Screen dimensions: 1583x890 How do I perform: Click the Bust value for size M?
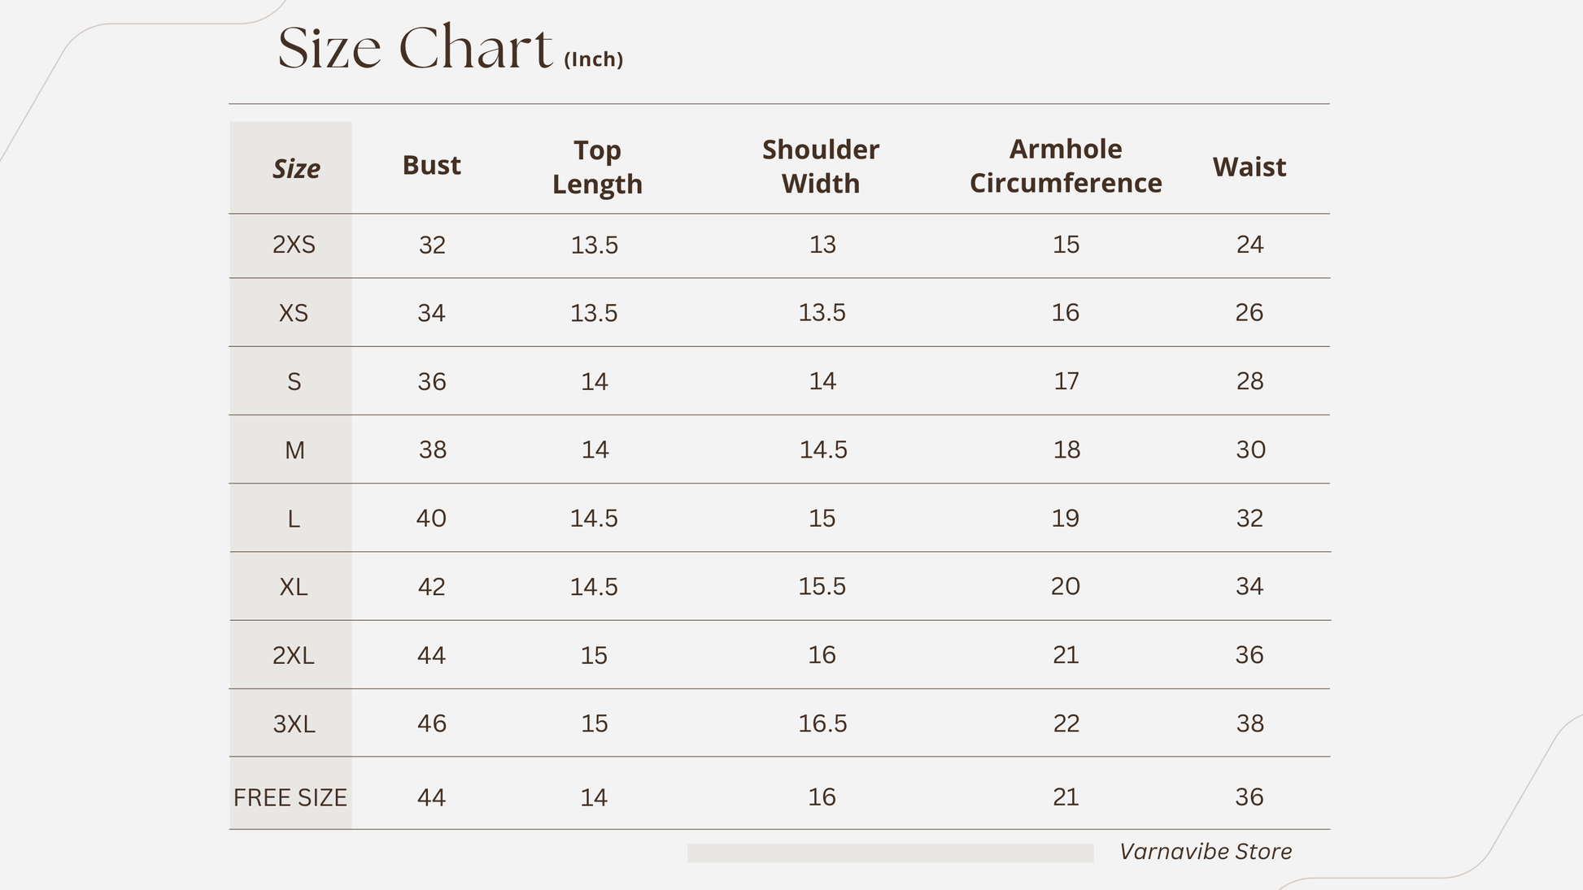click(432, 449)
